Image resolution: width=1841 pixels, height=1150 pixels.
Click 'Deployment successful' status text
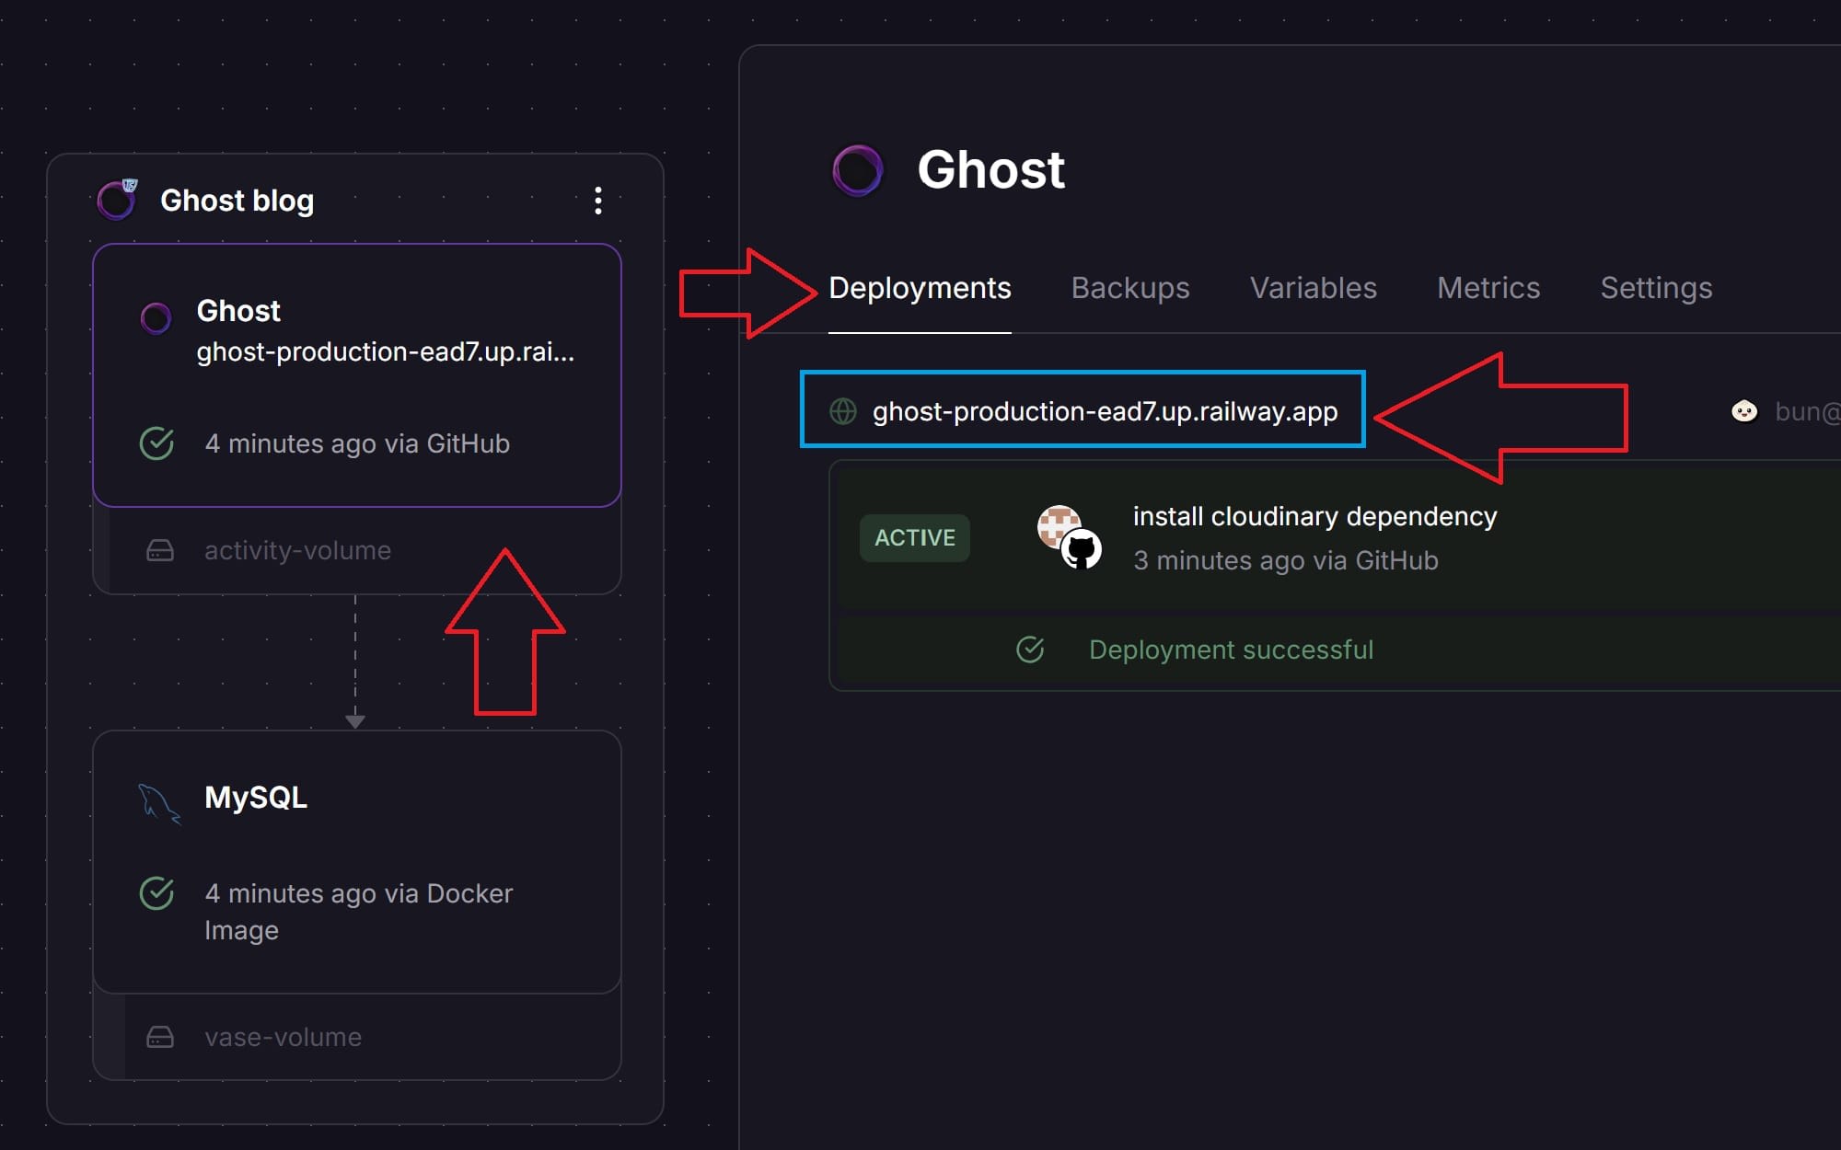pyautogui.click(x=1231, y=650)
